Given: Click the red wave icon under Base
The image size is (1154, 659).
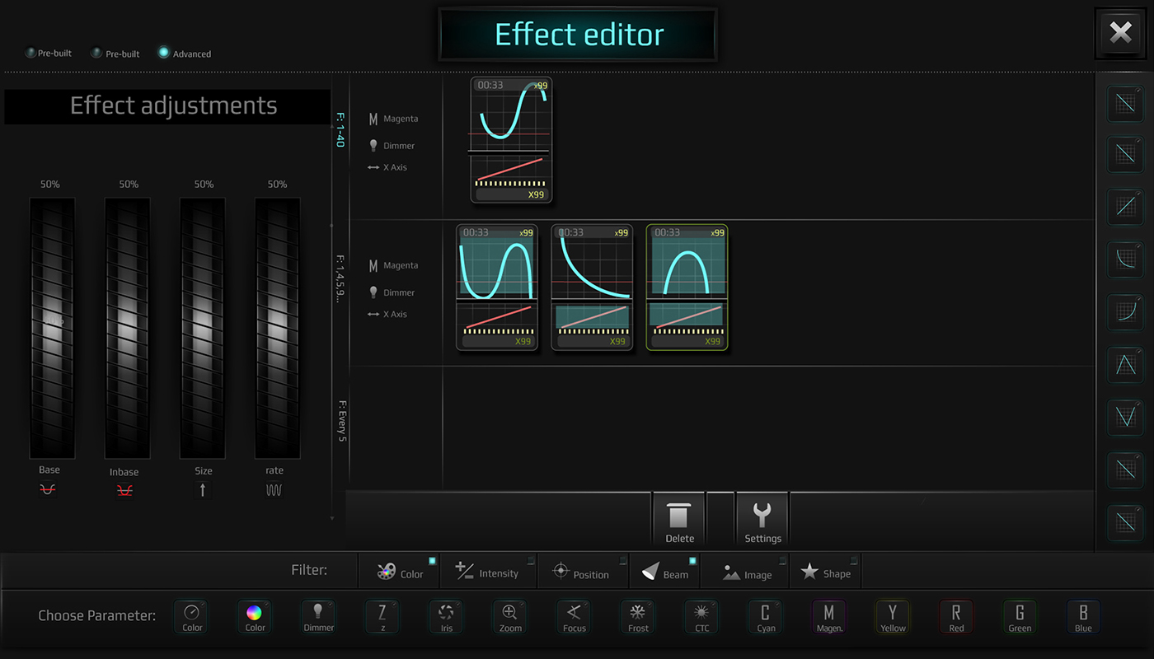Looking at the screenshot, I should tap(48, 489).
